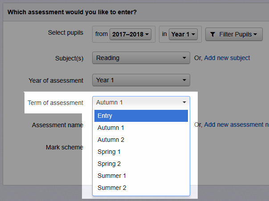Open the Year 1 pupils dropdown
Screen dimensions: 269x201
tap(183, 34)
